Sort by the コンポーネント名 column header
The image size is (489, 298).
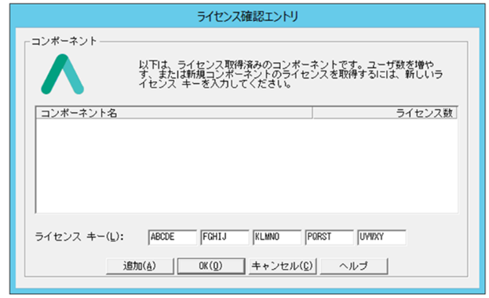pyautogui.click(x=174, y=113)
